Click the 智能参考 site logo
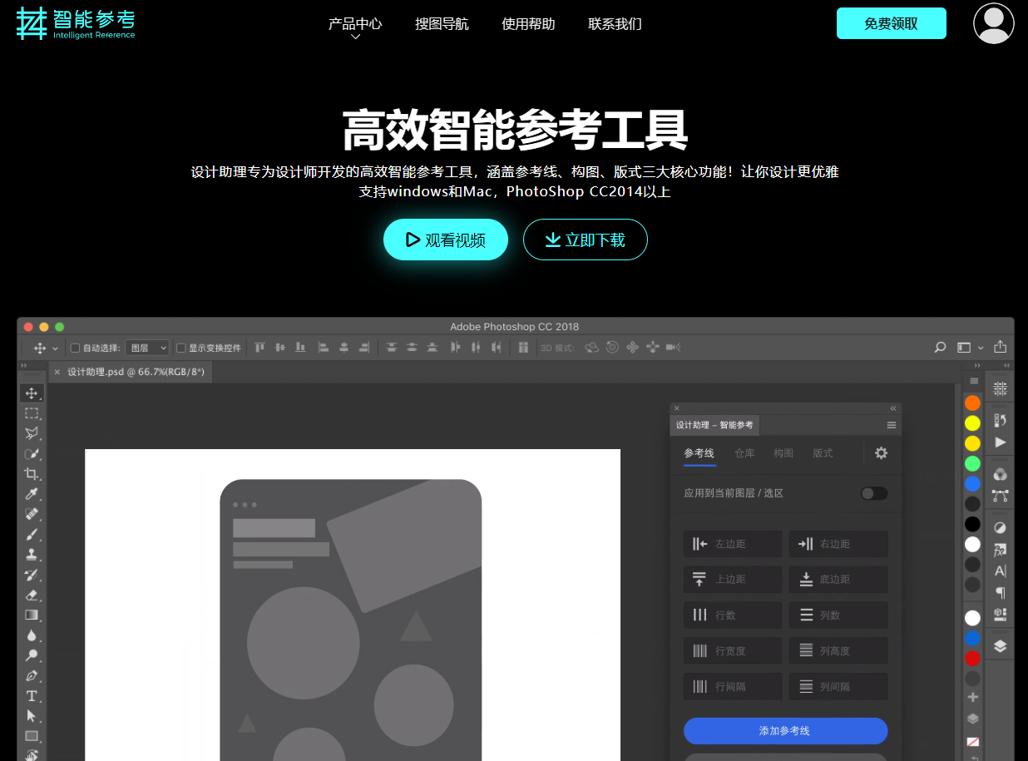The image size is (1028, 761). click(76, 23)
